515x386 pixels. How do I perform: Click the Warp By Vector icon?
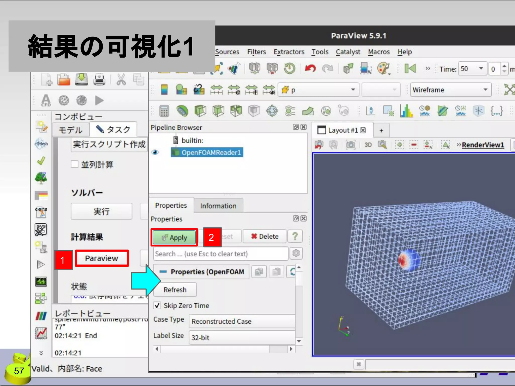tap(308, 111)
